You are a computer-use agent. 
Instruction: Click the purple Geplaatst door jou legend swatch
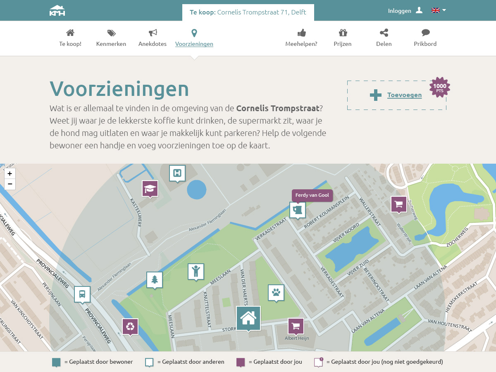[241, 362]
